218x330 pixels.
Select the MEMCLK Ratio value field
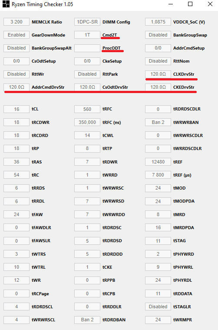[x=17, y=22]
